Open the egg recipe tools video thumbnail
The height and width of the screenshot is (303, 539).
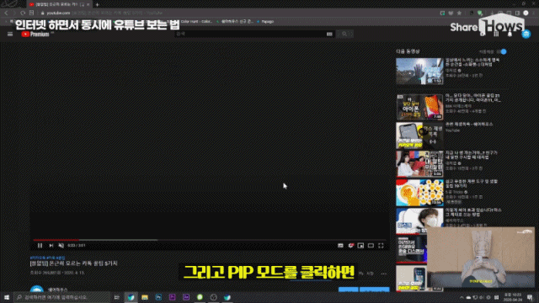pyautogui.click(x=419, y=193)
